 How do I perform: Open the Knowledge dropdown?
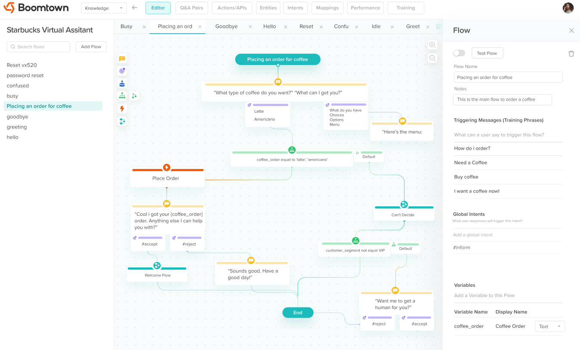pyautogui.click(x=104, y=8)
